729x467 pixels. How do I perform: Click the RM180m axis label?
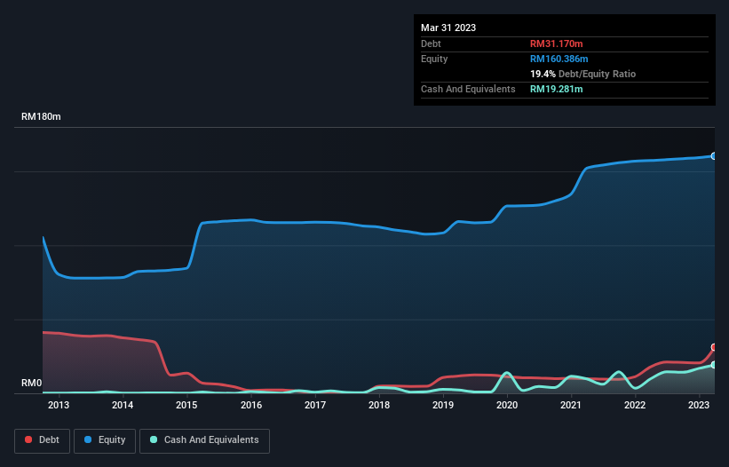[x=41, y=116]
